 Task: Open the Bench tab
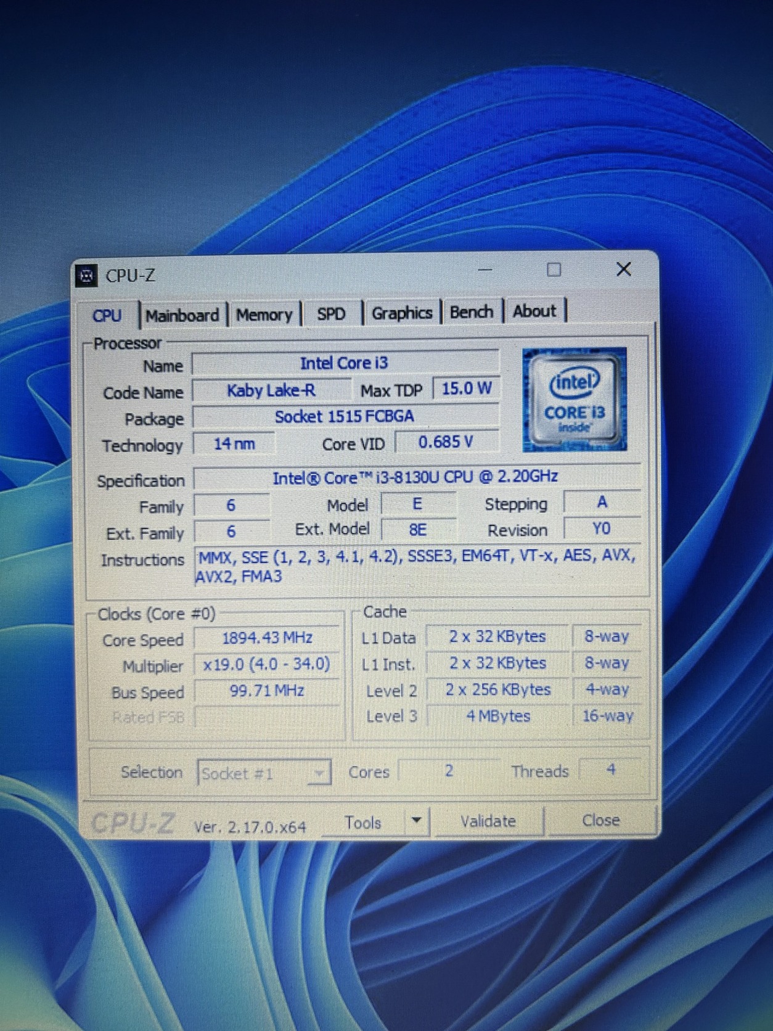[472, 312]
